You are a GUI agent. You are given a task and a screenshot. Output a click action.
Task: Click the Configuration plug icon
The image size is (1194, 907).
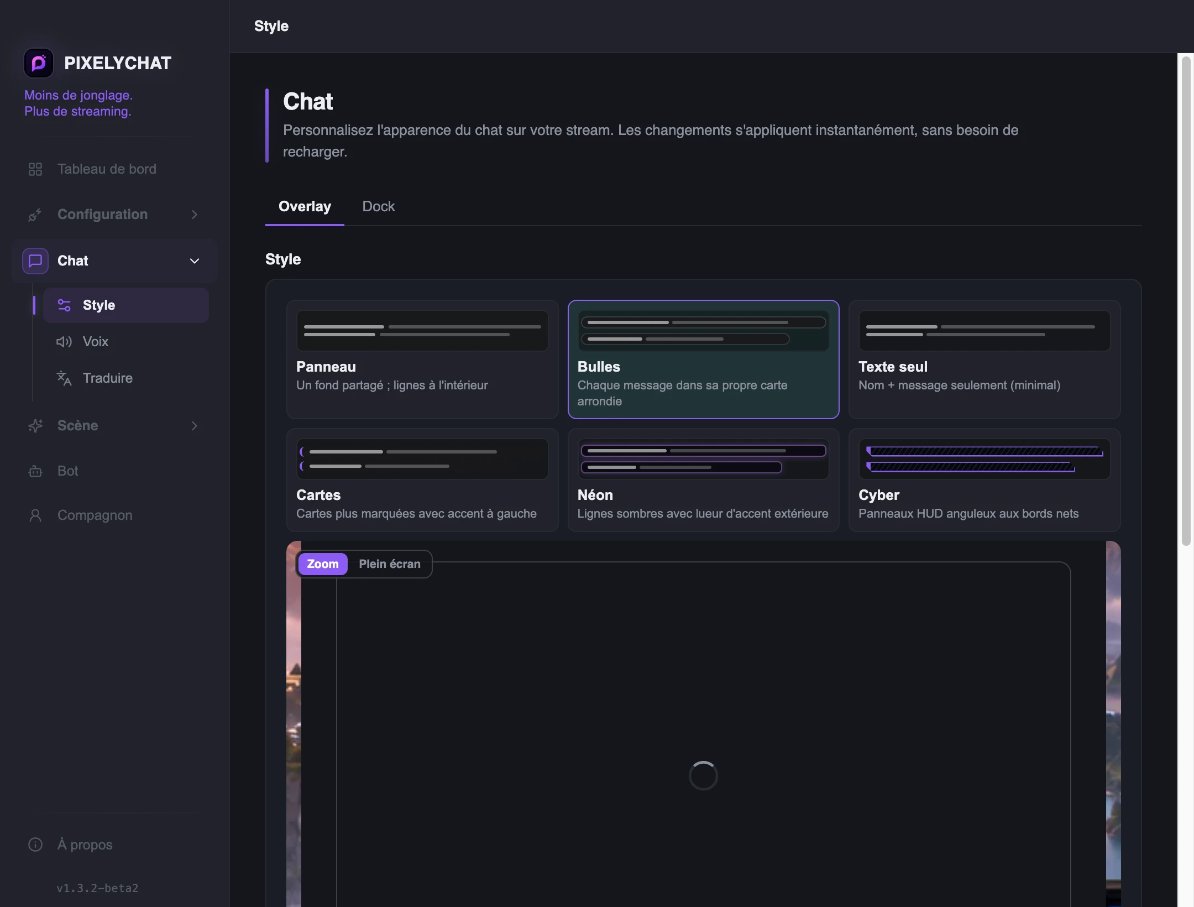(35, 215)
